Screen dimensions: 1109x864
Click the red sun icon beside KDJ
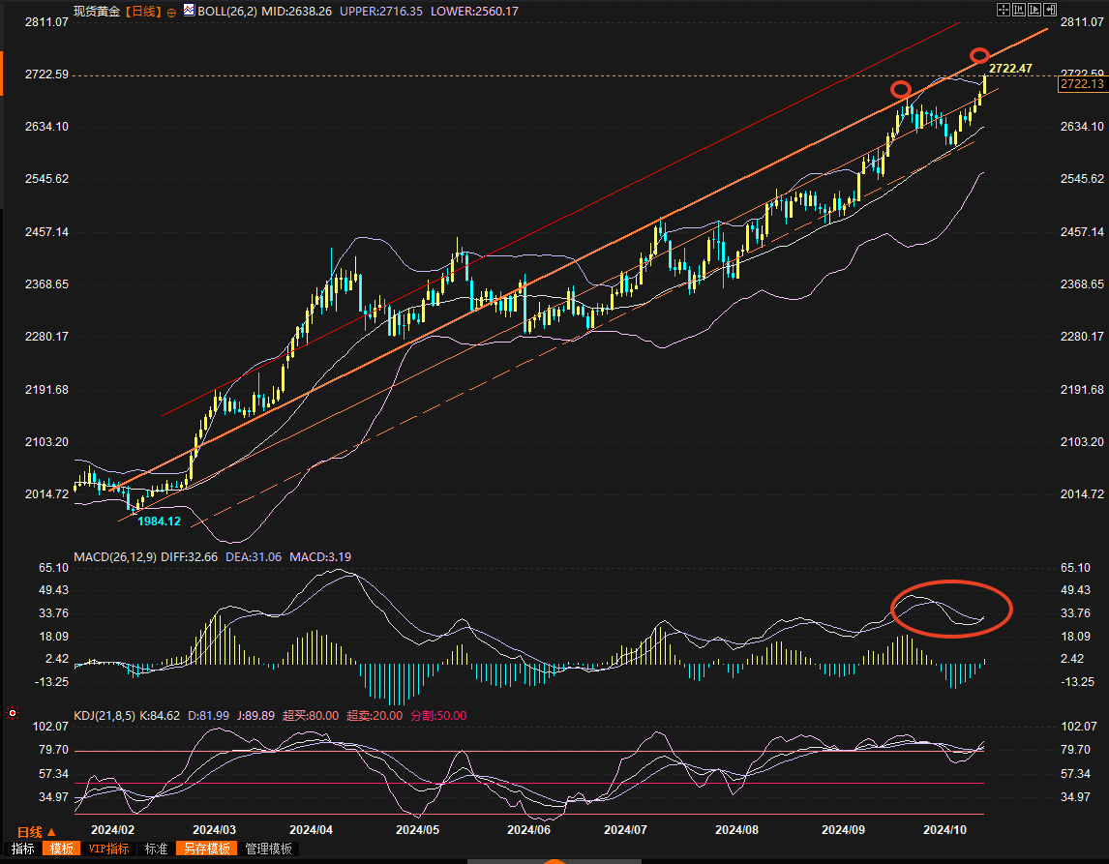pyautogui.click(x=13, y=715)
